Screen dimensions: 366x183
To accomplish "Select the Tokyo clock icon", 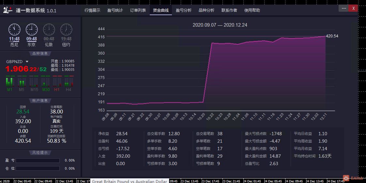I will pyautogui.click(x=32, y=30).
